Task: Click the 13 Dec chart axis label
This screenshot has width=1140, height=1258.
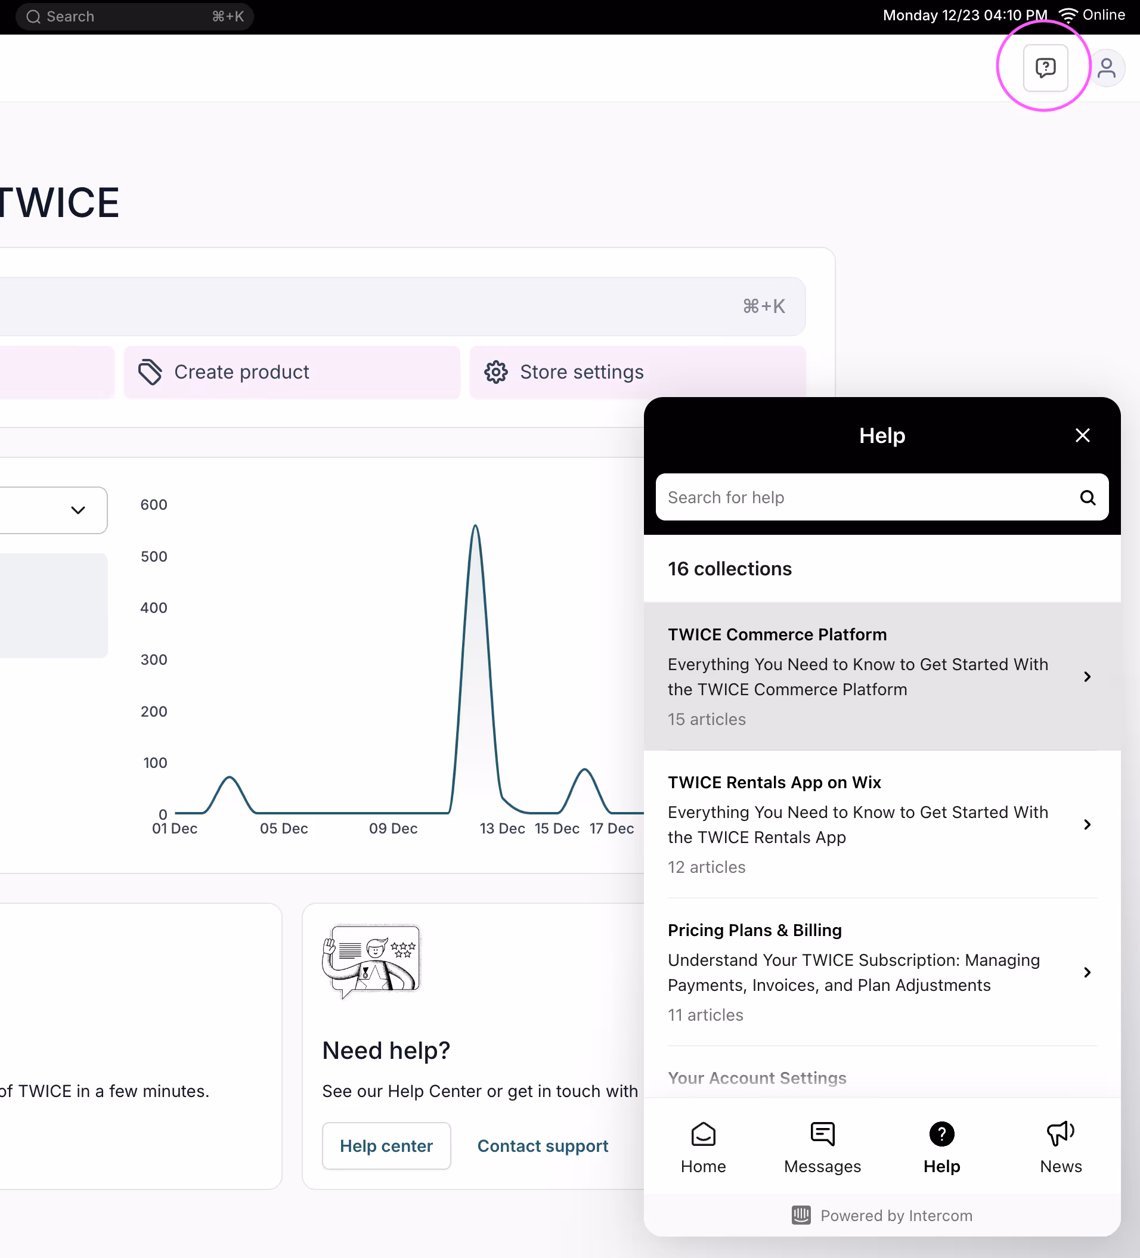Action: pyautogui.click(x=501, y=828)
